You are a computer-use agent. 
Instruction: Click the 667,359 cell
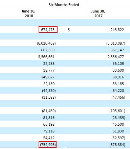point(48,50)
